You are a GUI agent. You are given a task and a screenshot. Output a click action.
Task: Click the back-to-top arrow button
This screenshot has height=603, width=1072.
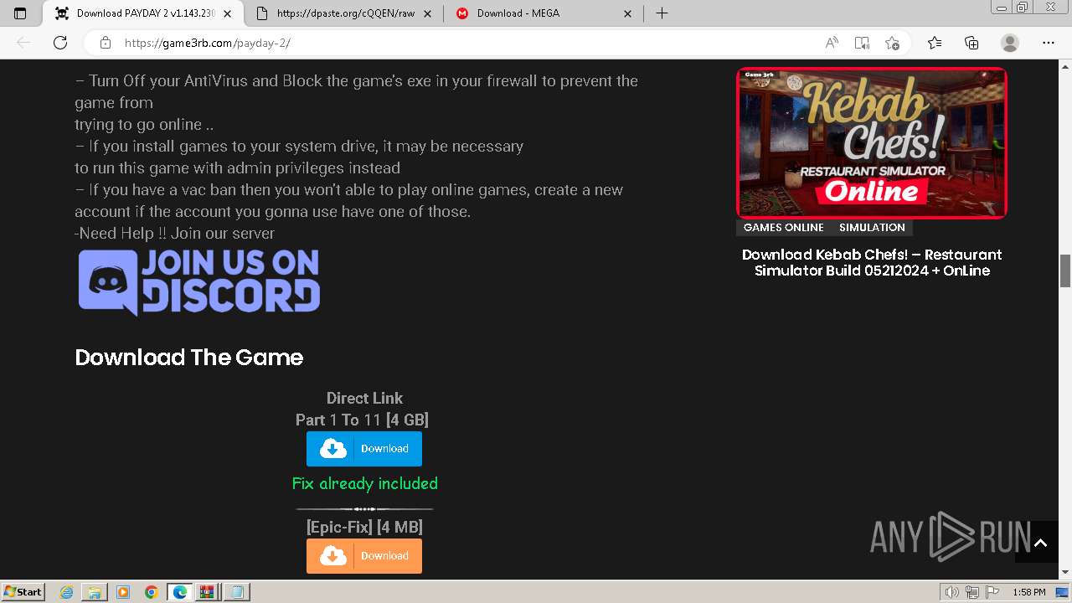tap(1040, 543)
